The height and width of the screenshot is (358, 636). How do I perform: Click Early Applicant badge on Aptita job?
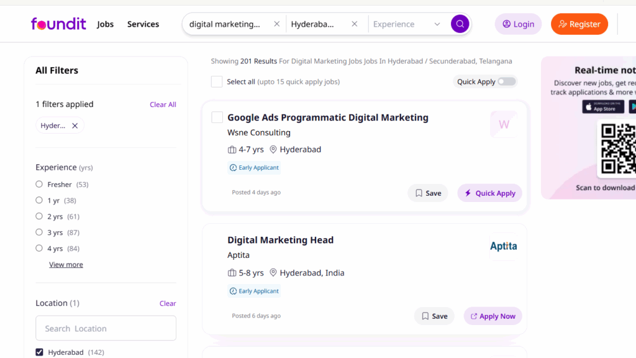(254, 291)
